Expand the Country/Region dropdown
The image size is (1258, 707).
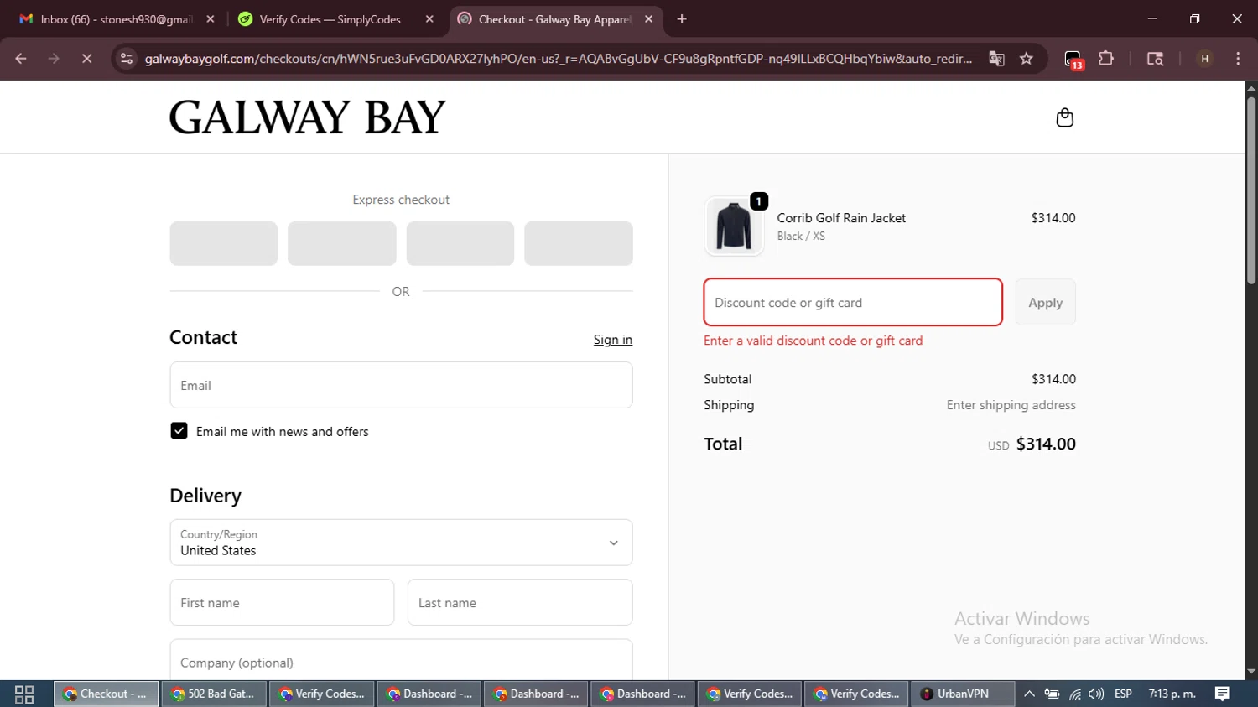tap(401, 543)
